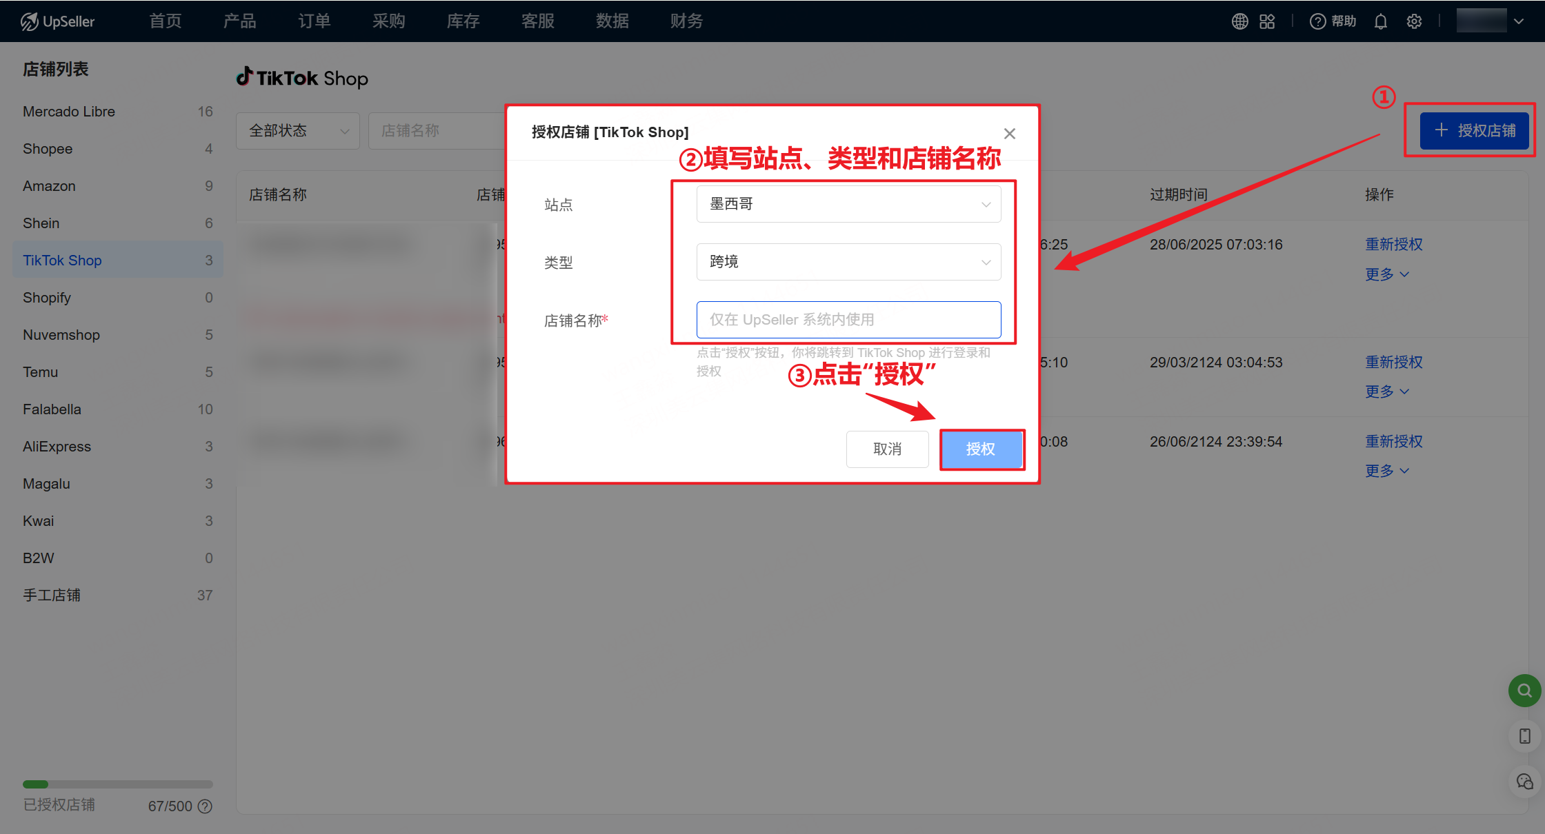
Task: Click the green search floating button
Action: pyautogui.click(x=1525, y=690)
